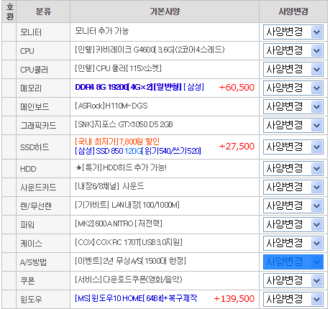330x309 pixels.
Task: Click the MS 윈도우10 HOME link
Action: click(136, 298)
